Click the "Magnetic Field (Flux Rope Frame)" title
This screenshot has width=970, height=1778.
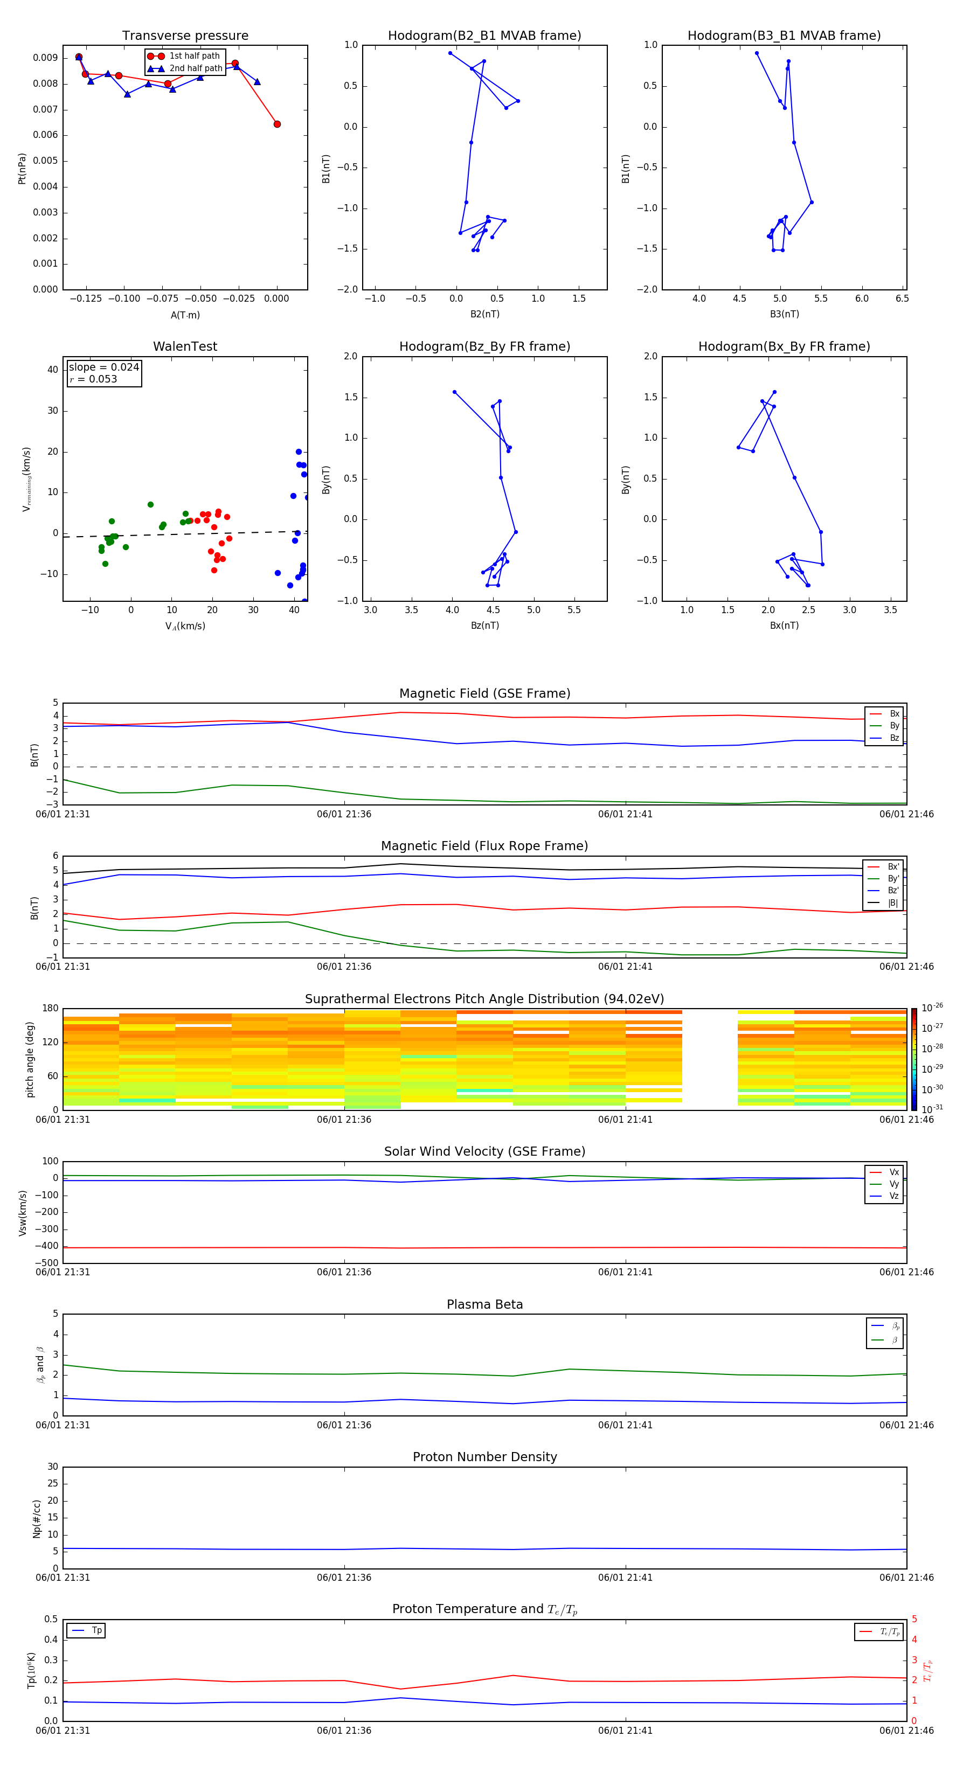click(x=484, y=846)
